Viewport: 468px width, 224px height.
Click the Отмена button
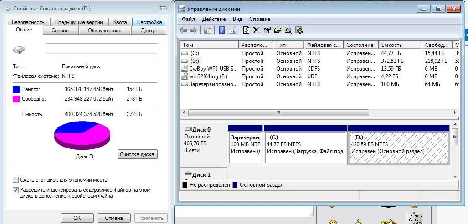point(114,218)
